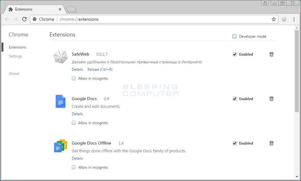Open a new tab with the tab button
The width and height of the screenshot is (301, 181).
click(71, 10)
